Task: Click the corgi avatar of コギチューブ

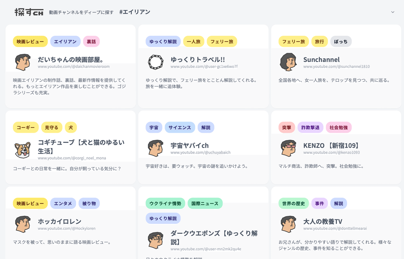Action: coord(23,150)
